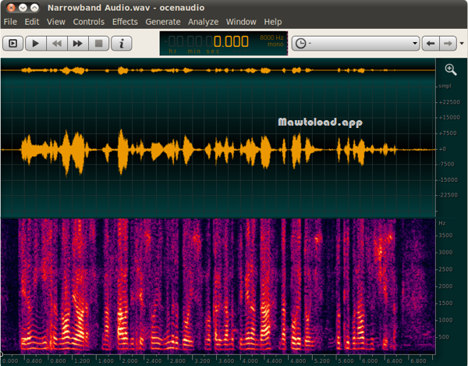Click the -15000 amplitude scale value

tap(448, 179)
